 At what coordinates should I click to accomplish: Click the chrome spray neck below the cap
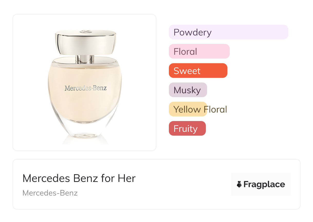85,59
